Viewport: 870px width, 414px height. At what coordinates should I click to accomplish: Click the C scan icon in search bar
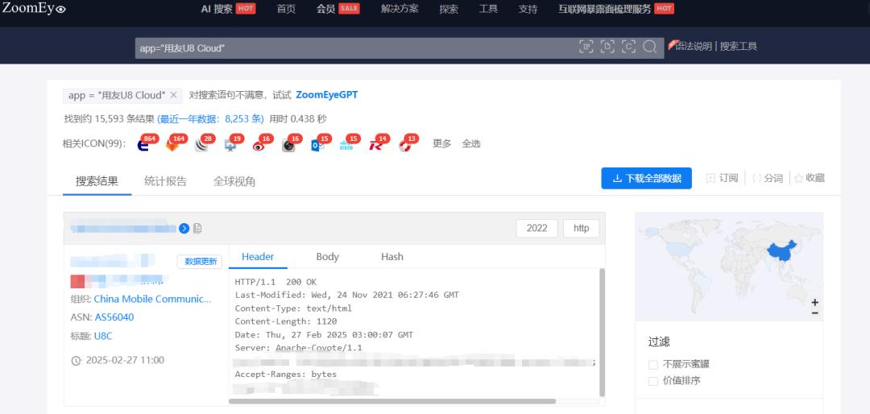(x=628, y=47)
